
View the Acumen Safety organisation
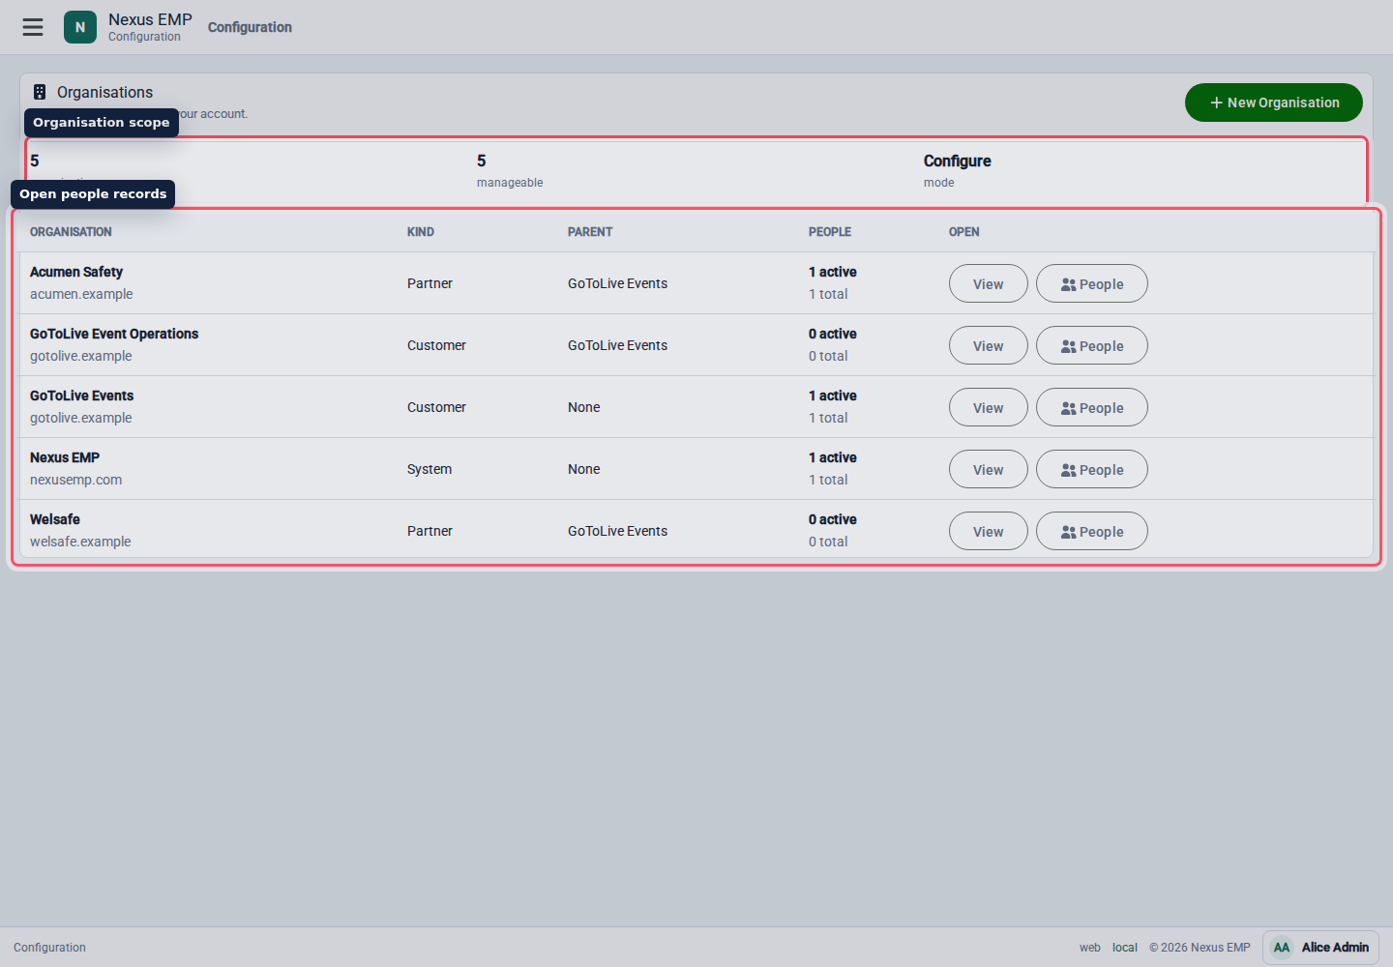(x=989, y=283)
